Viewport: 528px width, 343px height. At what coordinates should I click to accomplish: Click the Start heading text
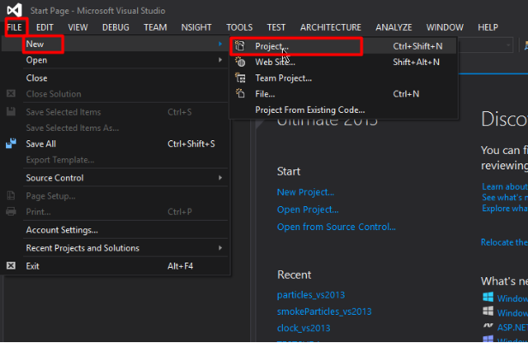(289, 172)
